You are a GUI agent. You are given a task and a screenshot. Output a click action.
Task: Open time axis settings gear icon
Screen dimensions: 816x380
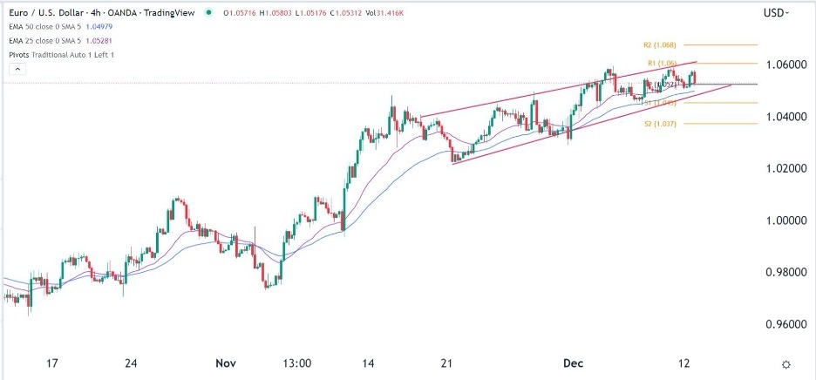(786, 364)
